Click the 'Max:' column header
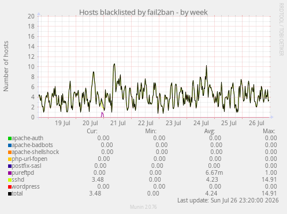The width and height of the screenshot is (287, 214). coord(269,131)
